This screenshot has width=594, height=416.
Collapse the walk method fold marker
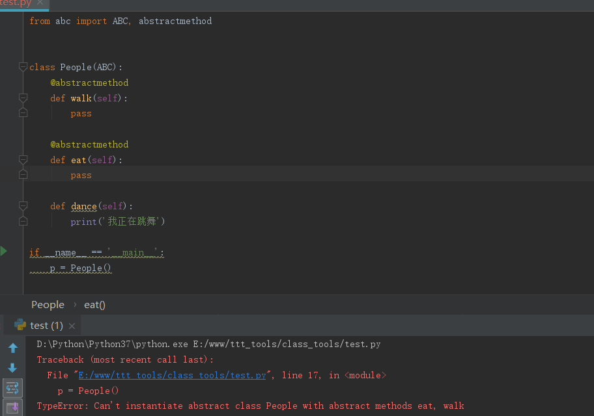23,98
